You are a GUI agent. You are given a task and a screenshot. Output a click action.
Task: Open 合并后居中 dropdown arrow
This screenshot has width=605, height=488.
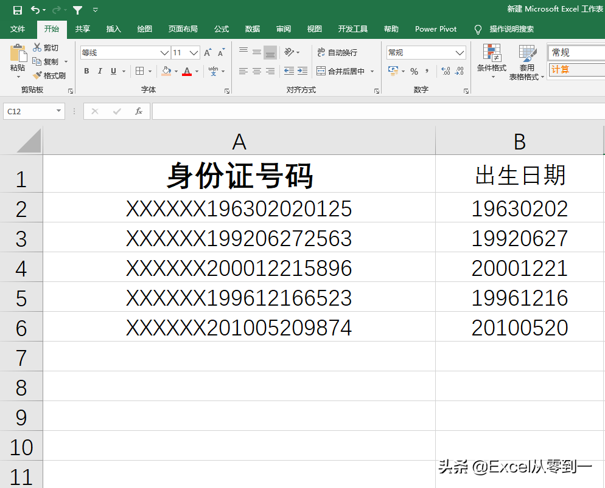[x=372, y=71]
